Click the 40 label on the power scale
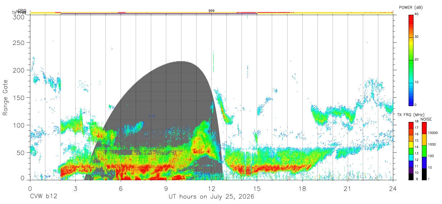This screenshot has height=204, width=442. pyautogui.click(x=416, y=14)
